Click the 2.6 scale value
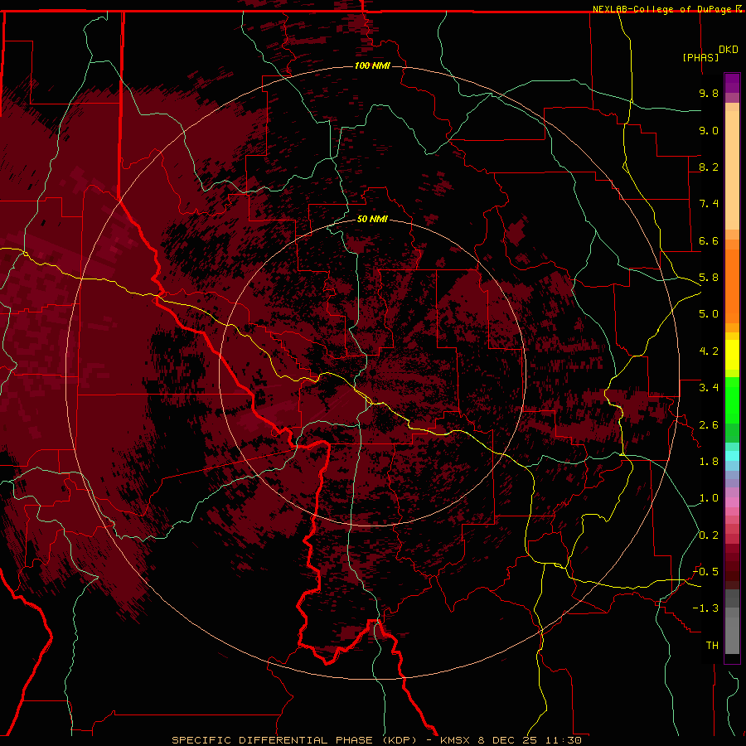 tap(709, 425)
